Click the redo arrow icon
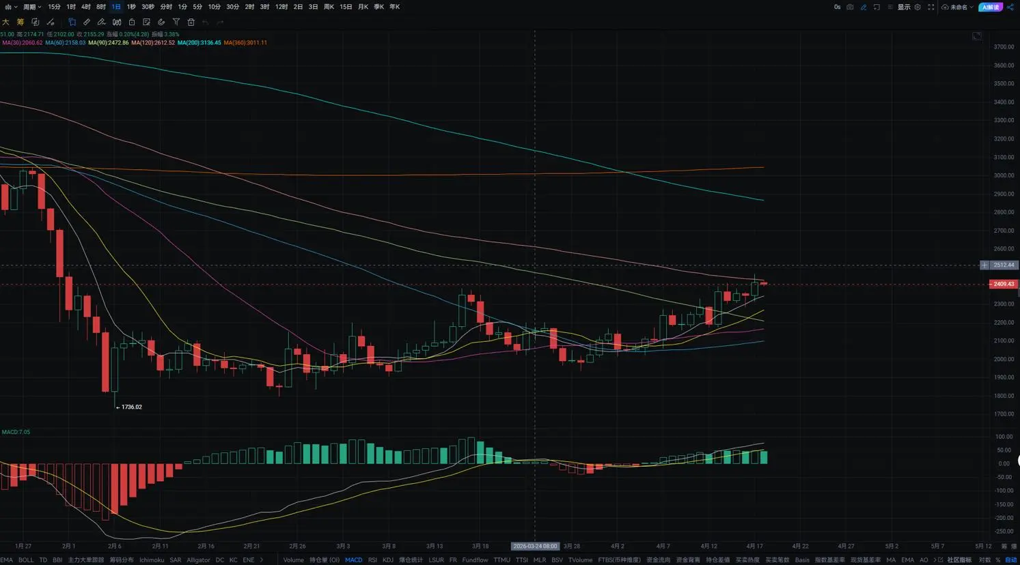The image size is (1020, 565). click(x=220, y=23)
